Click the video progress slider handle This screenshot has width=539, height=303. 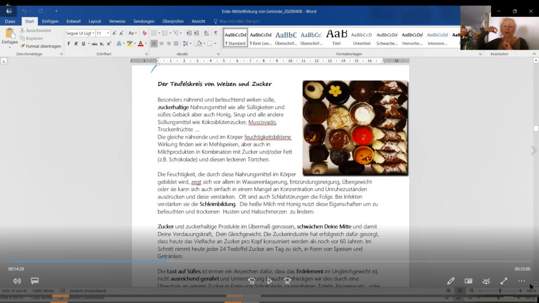(x=163, y=262)
